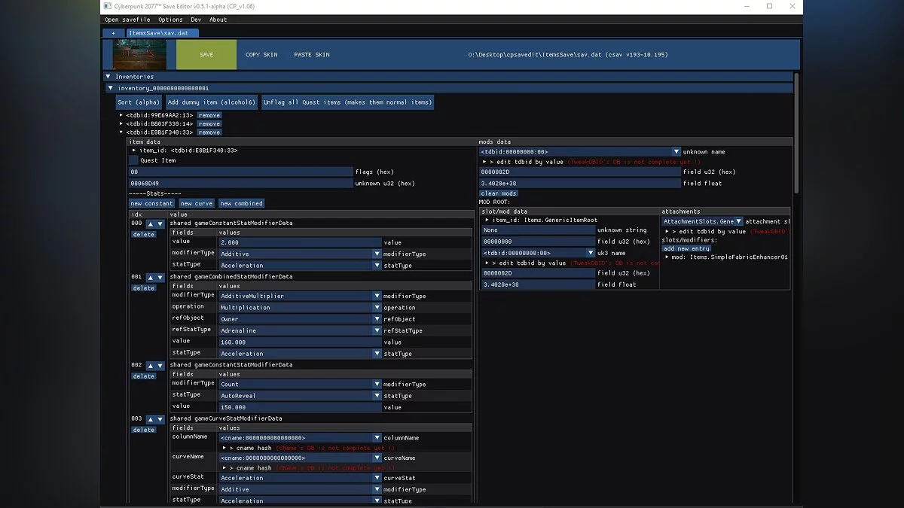Click clear mods button

point(499,193)
